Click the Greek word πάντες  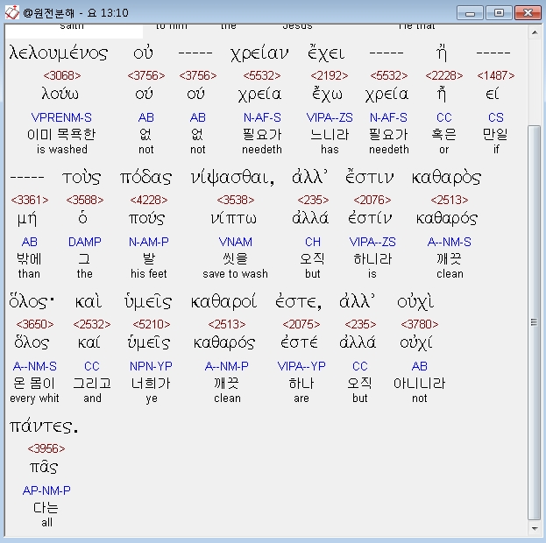click(44, 426)
